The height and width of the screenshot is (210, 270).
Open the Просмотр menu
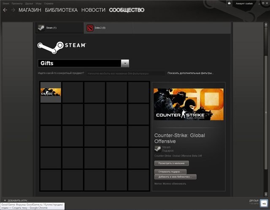(17, 3)
